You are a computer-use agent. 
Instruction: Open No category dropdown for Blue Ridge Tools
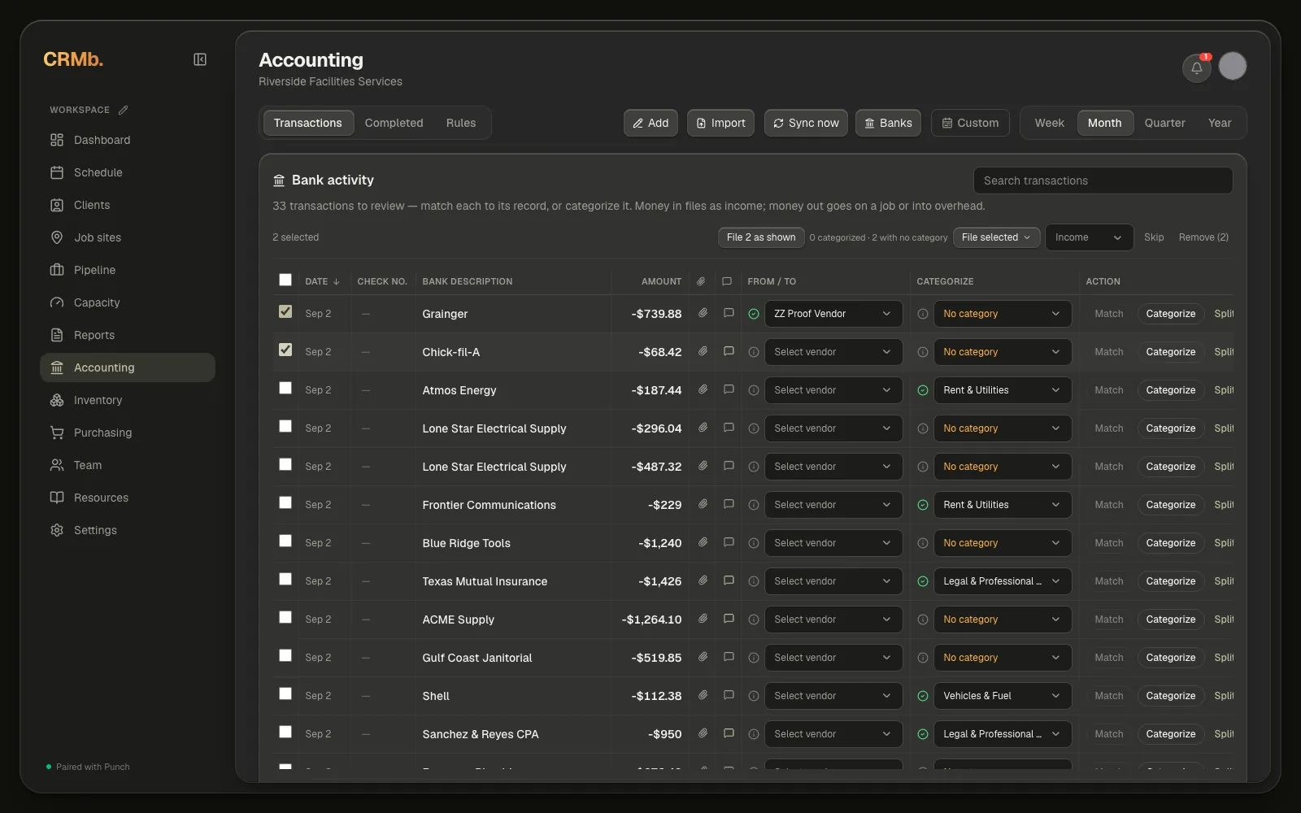[1003, 543]
